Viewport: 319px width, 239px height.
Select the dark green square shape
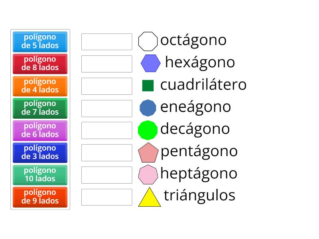[x=148, y=84]
